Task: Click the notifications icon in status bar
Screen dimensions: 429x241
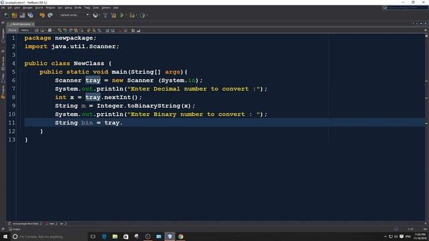Action: click(x=395, y=229)
